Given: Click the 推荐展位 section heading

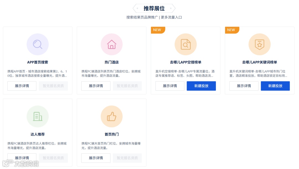Looking at the screenshot, I should 154,8.
